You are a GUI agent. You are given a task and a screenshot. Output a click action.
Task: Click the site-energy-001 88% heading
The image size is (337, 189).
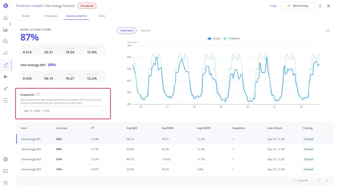coord(38,65)
